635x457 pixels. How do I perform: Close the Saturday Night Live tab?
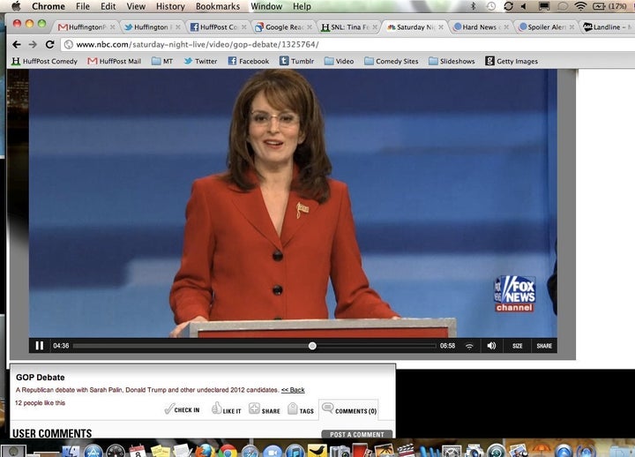pyautogui.click(x=441, y=27)
